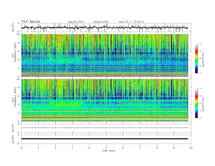Click the ch.1 spectrogram "8" kHz tick label

tap(19, 43)
